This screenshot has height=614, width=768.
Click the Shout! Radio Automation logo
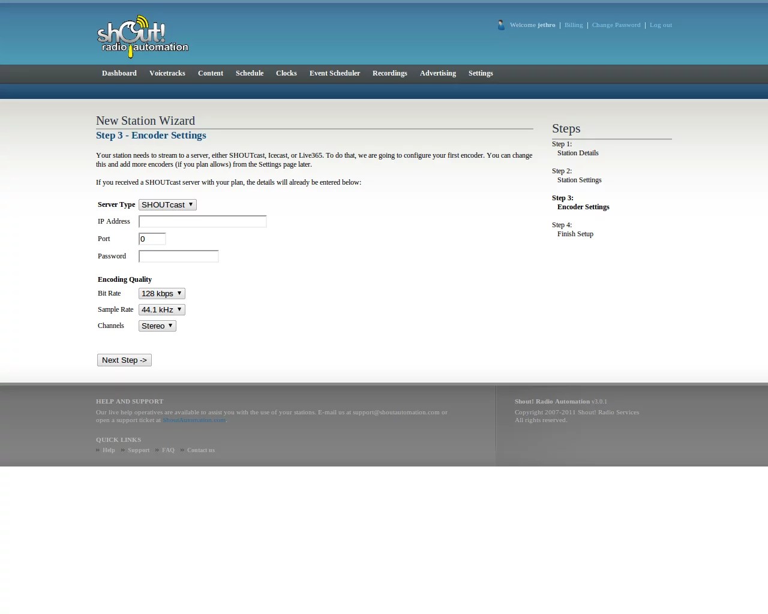pos(142,37)
